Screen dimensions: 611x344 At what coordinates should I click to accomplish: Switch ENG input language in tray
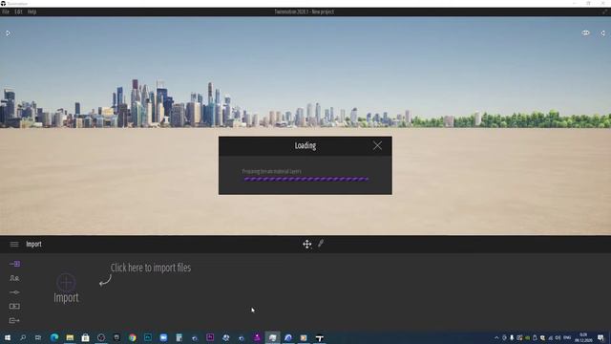[567, 337]
